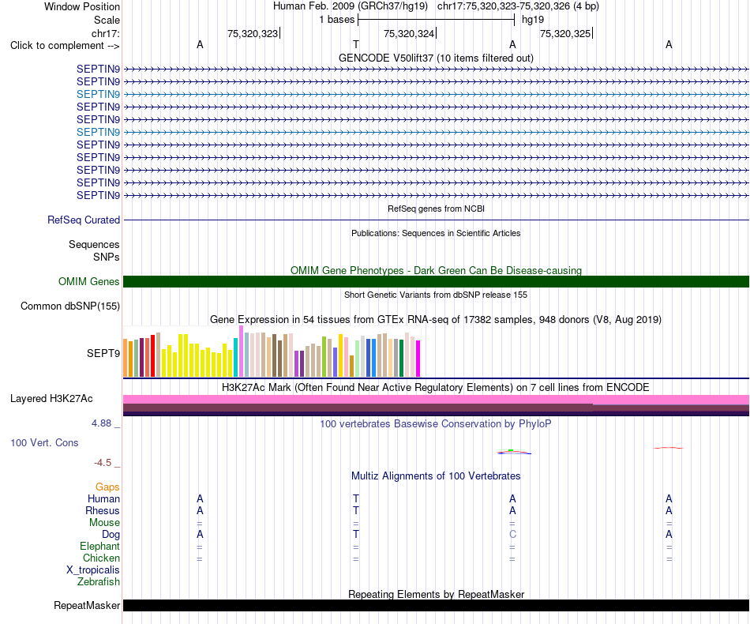Screen dimensions: 750x624
Task: Click the chr17: ruler label
Action: point(105,33)
